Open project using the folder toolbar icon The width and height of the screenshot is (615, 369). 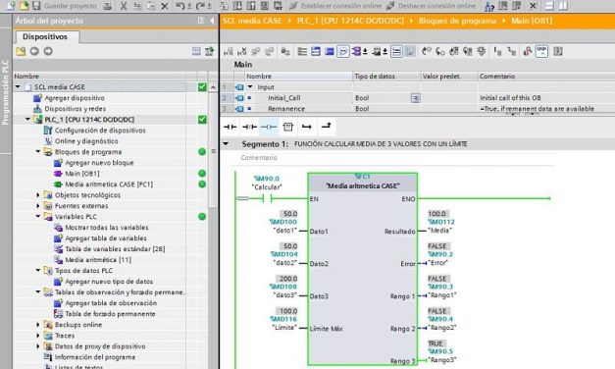[x=24, y=6]
